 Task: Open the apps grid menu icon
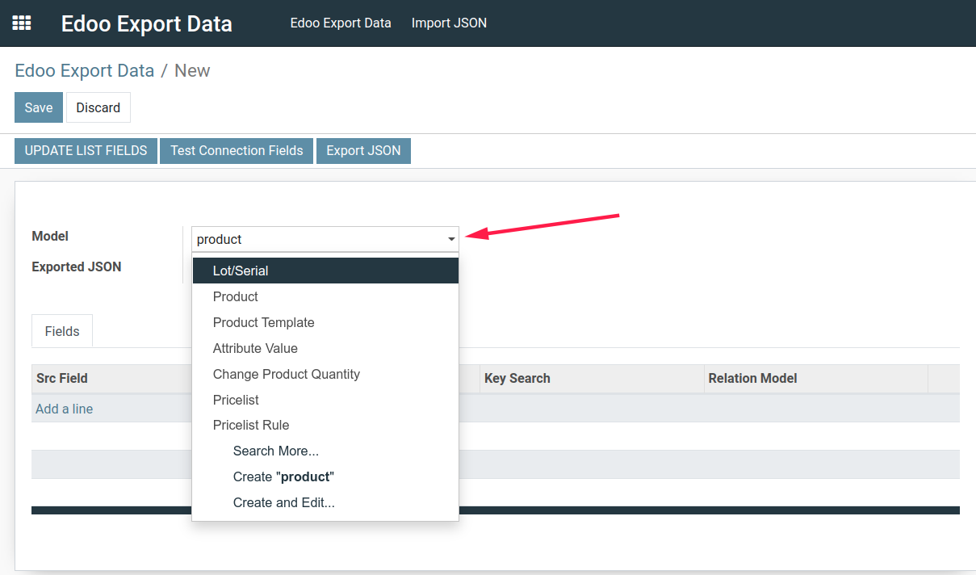(22, 23)
